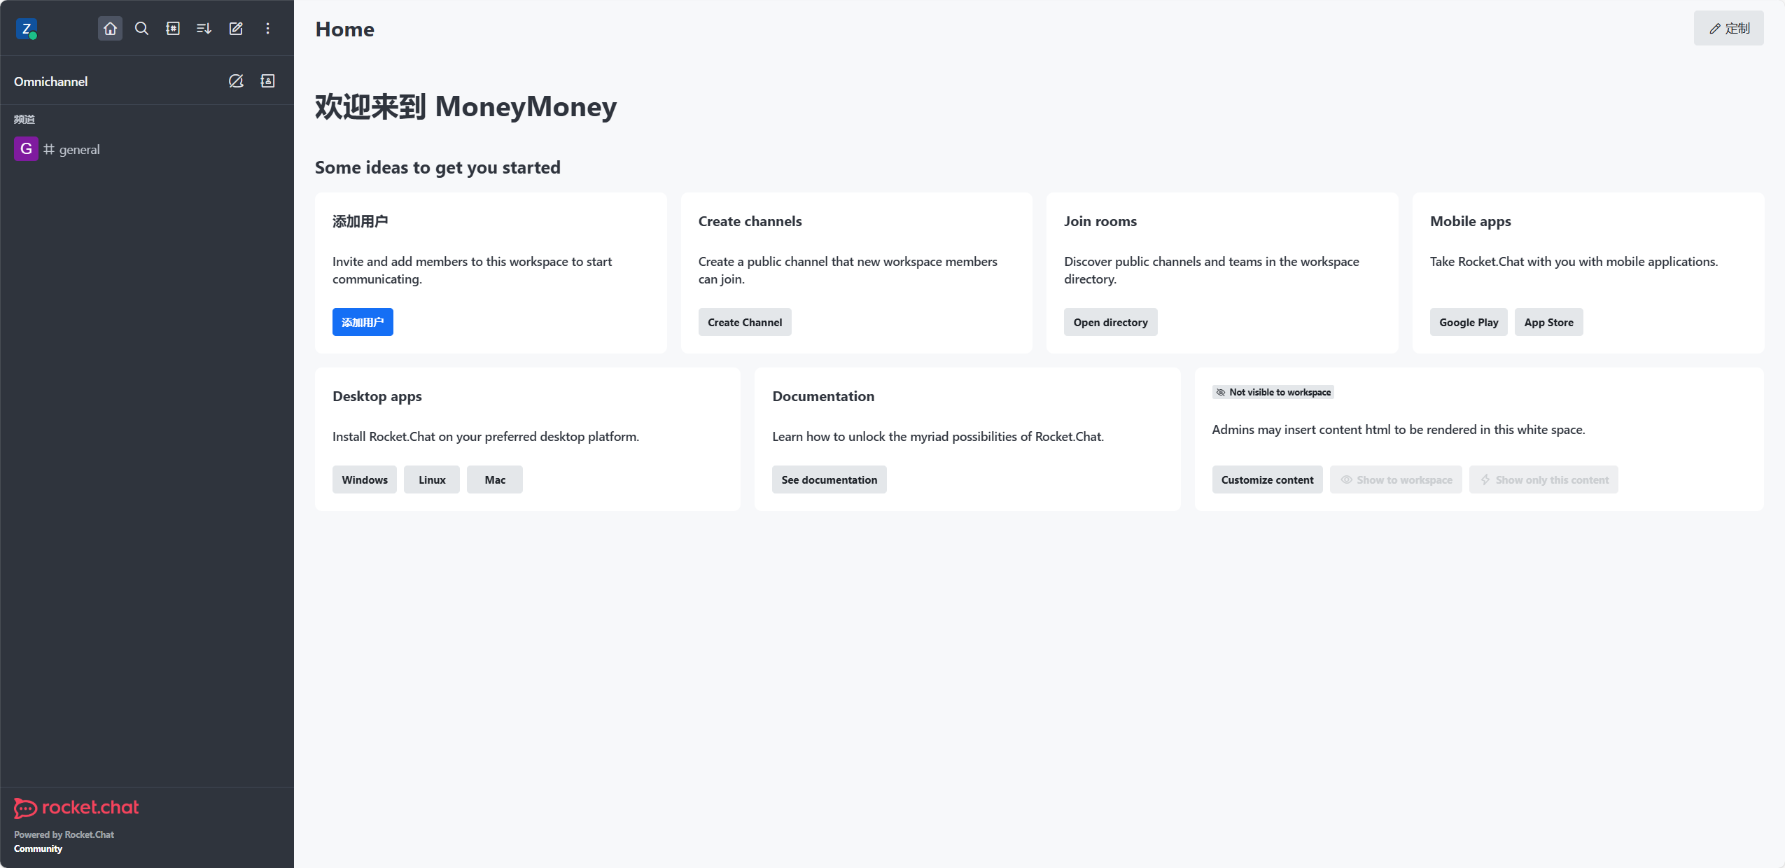Click the Omnichannel section label
1785x868 pixels.
point(51,81)
